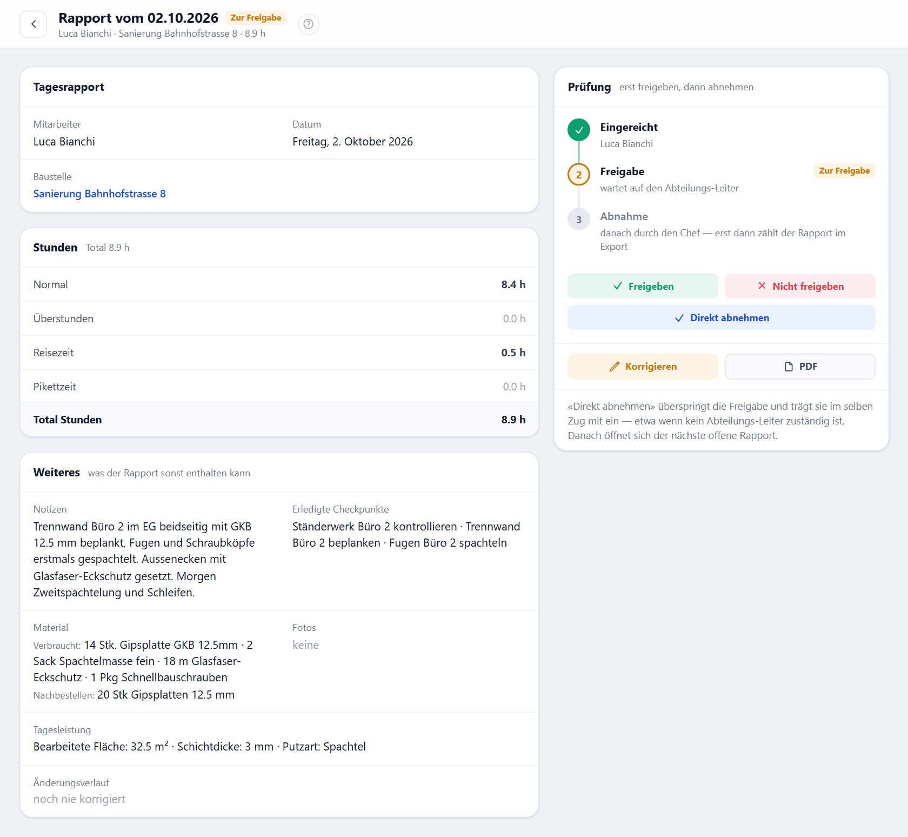Click the grey step 3 Abnahme circle
Image resolution: width=908 pixels, height=837 pixels.
[x=579, y=220]
